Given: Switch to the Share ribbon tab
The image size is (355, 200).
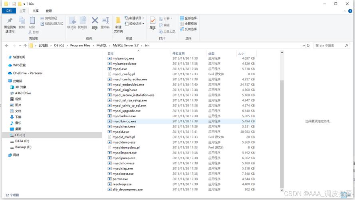Looking at the screenshot, I should tap(36, 11).
